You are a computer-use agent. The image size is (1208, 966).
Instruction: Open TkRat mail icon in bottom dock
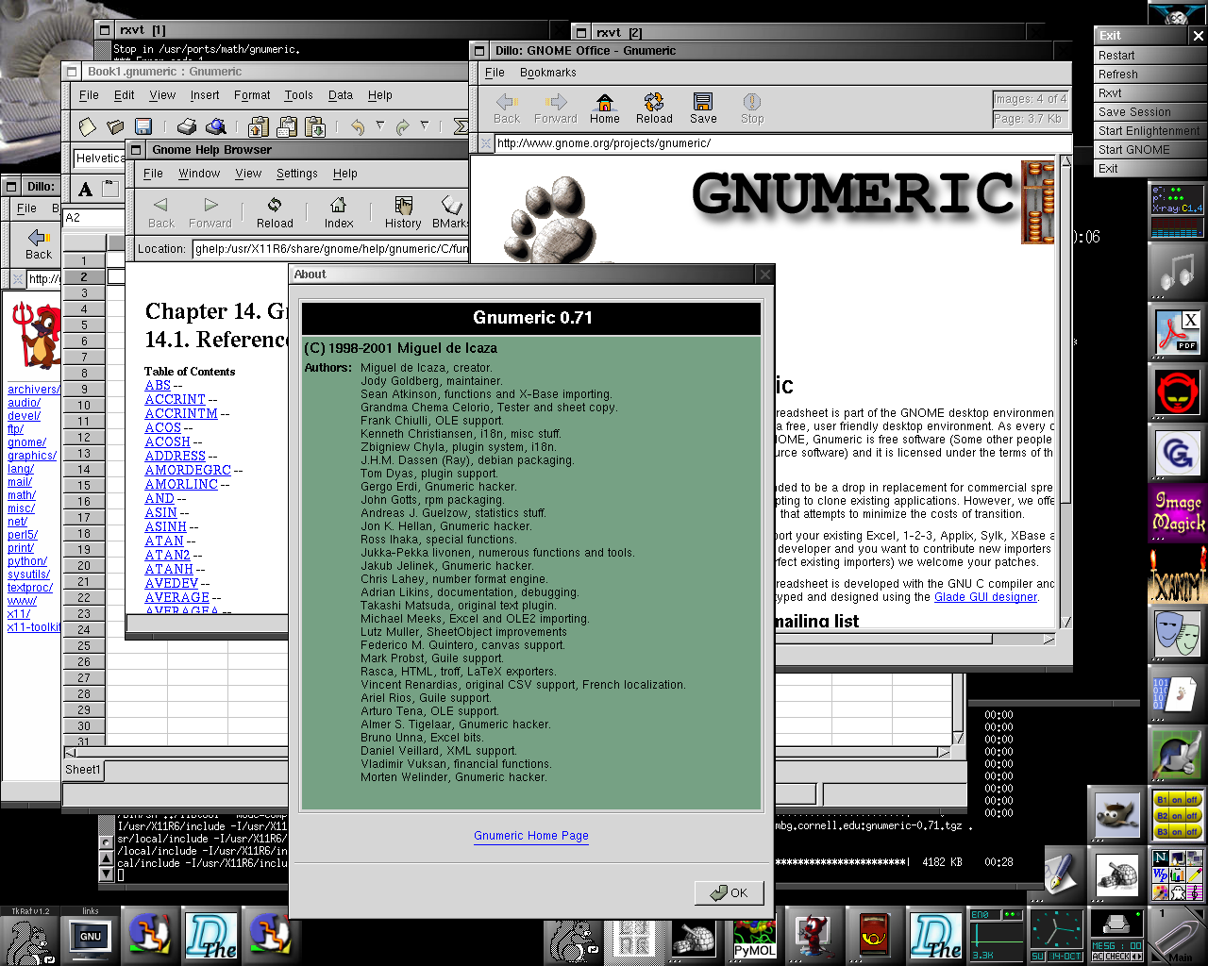pos(28,939)
